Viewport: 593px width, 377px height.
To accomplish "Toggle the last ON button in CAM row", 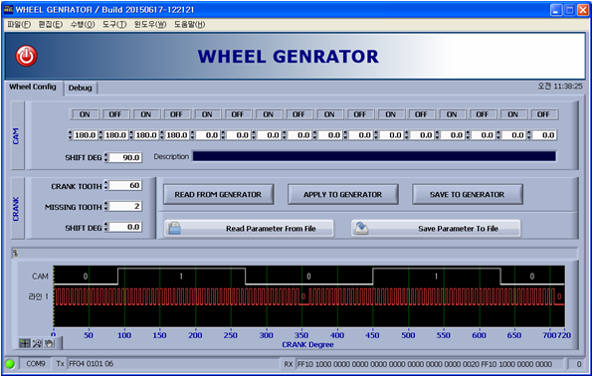I will pyautogui.click(x=512, y=114).
